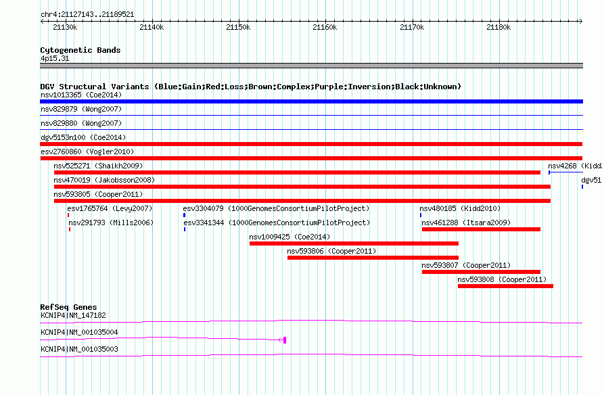602x395 pixels.
Task: Open the dgv5153n100 (Coe2014) red loss bar
Action: click(311, 144)
